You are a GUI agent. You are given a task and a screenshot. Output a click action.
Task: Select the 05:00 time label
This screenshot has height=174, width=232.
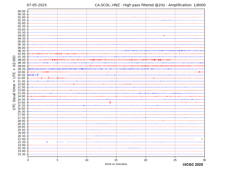tap(22, 42)
